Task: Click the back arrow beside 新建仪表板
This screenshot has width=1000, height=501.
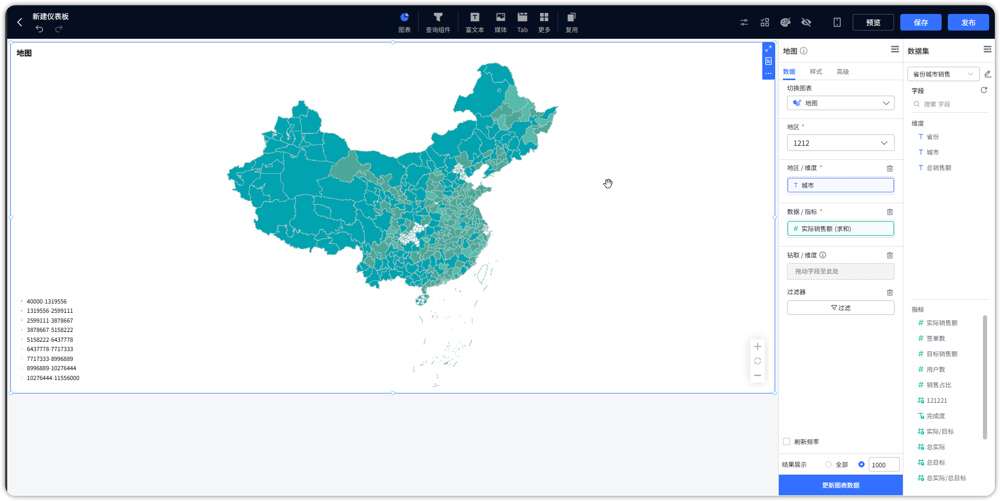Action: [x=20, y=22]
